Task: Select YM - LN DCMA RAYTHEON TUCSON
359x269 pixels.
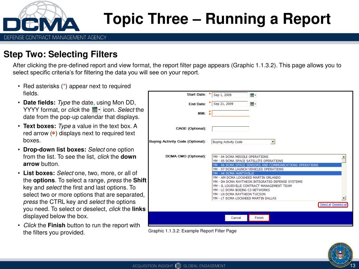Action: pos(277,194)
